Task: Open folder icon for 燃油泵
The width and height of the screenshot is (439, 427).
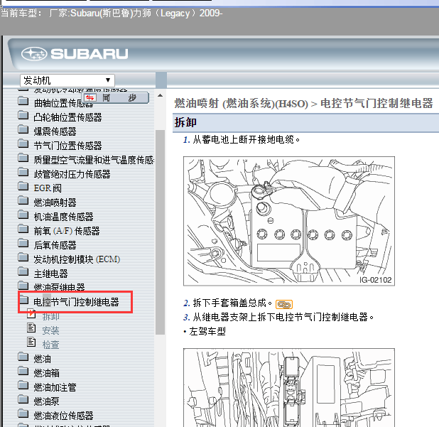Action: coord(23,400)
